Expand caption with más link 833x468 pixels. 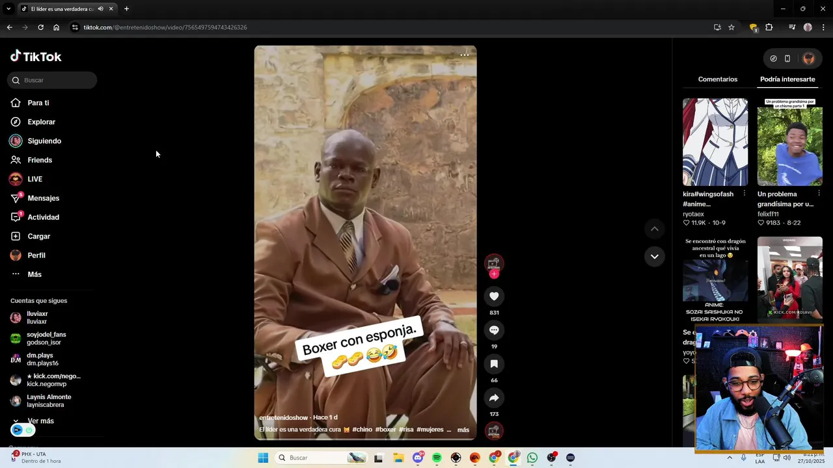click(463, 430)
